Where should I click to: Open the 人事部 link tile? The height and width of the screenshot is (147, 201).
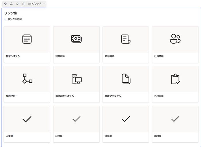27,124
